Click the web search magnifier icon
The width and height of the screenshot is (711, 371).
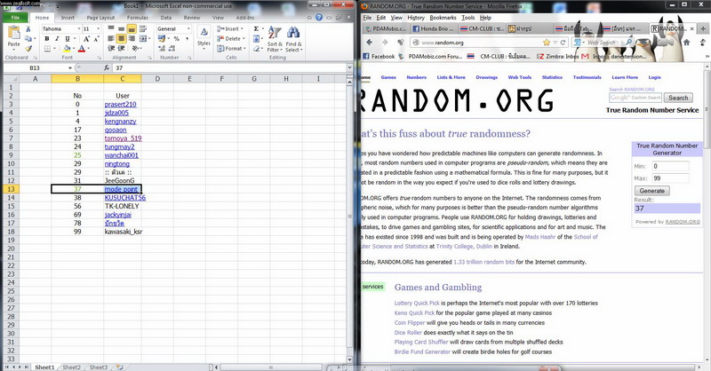pyautogui.click(x=629, y=42)
